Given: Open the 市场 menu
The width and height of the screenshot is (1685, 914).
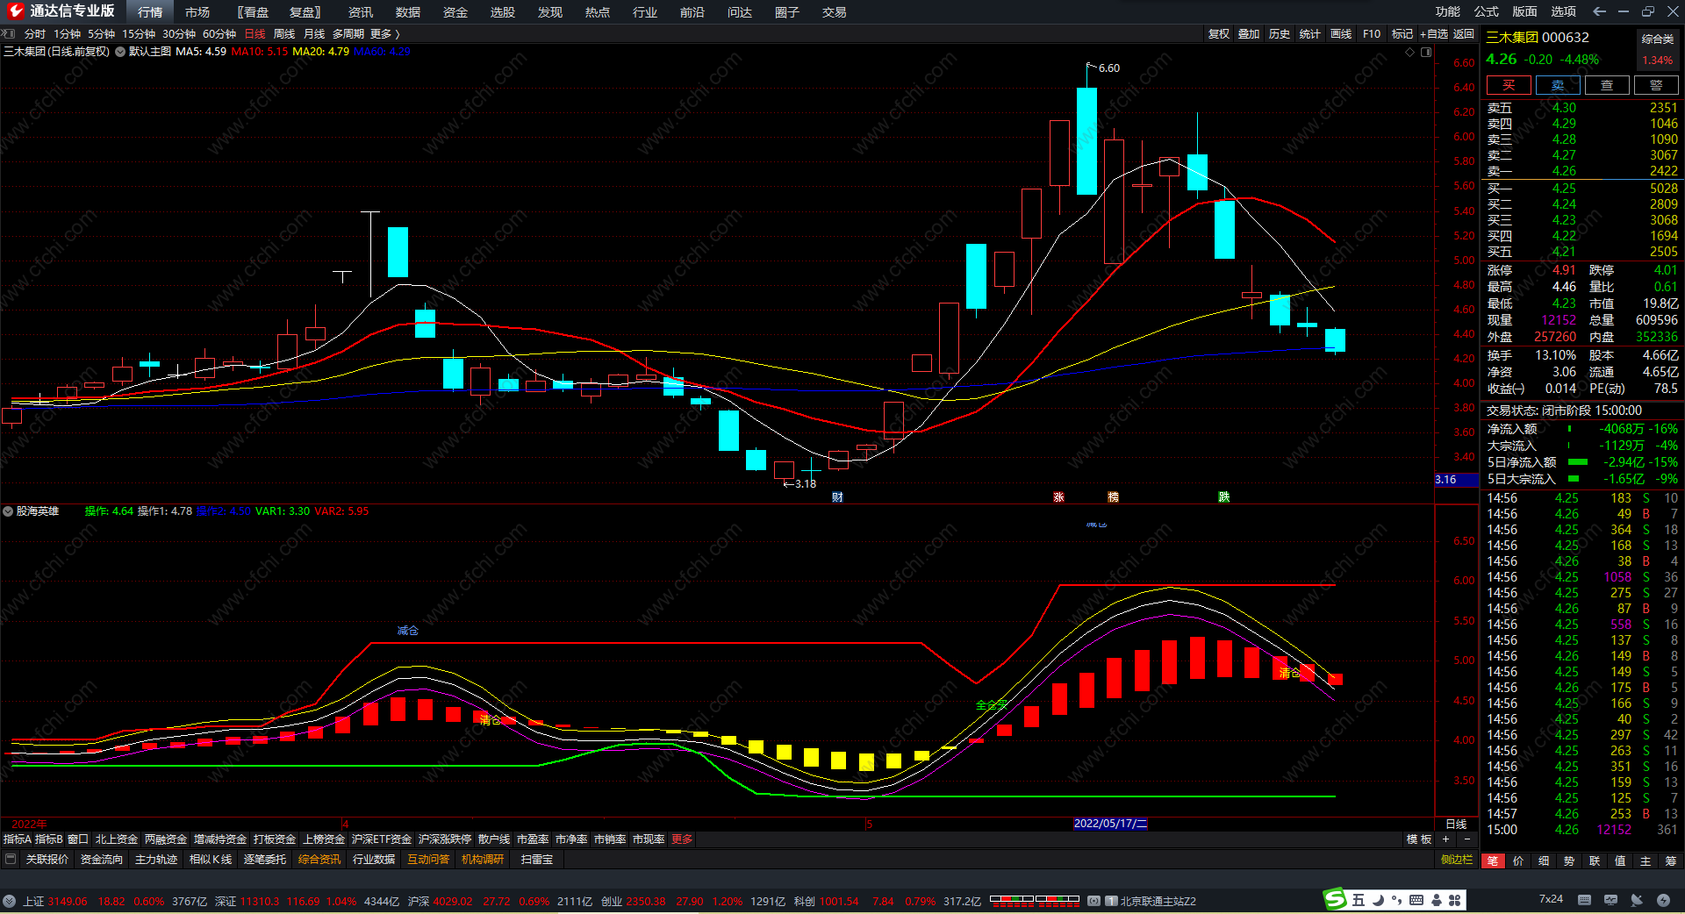Looking at the screenshot, I should click(x=197, y=12).
